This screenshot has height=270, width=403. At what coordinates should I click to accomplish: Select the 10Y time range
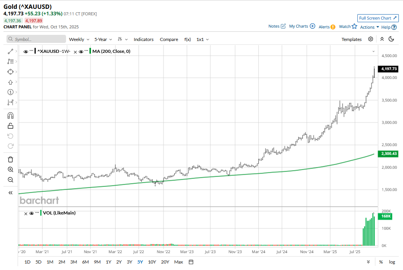[152, 262]
